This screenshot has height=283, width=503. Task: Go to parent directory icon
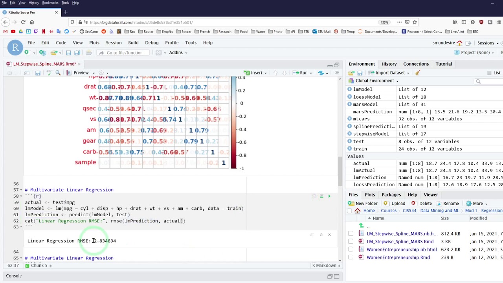(x=361, y=226)
